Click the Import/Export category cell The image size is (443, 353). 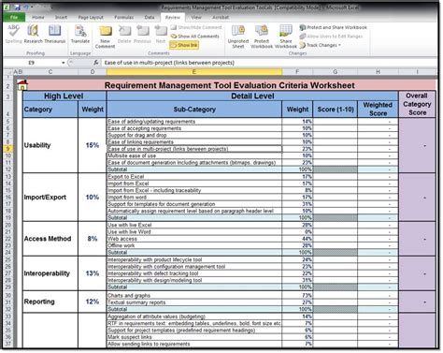(x=50, y=198)
